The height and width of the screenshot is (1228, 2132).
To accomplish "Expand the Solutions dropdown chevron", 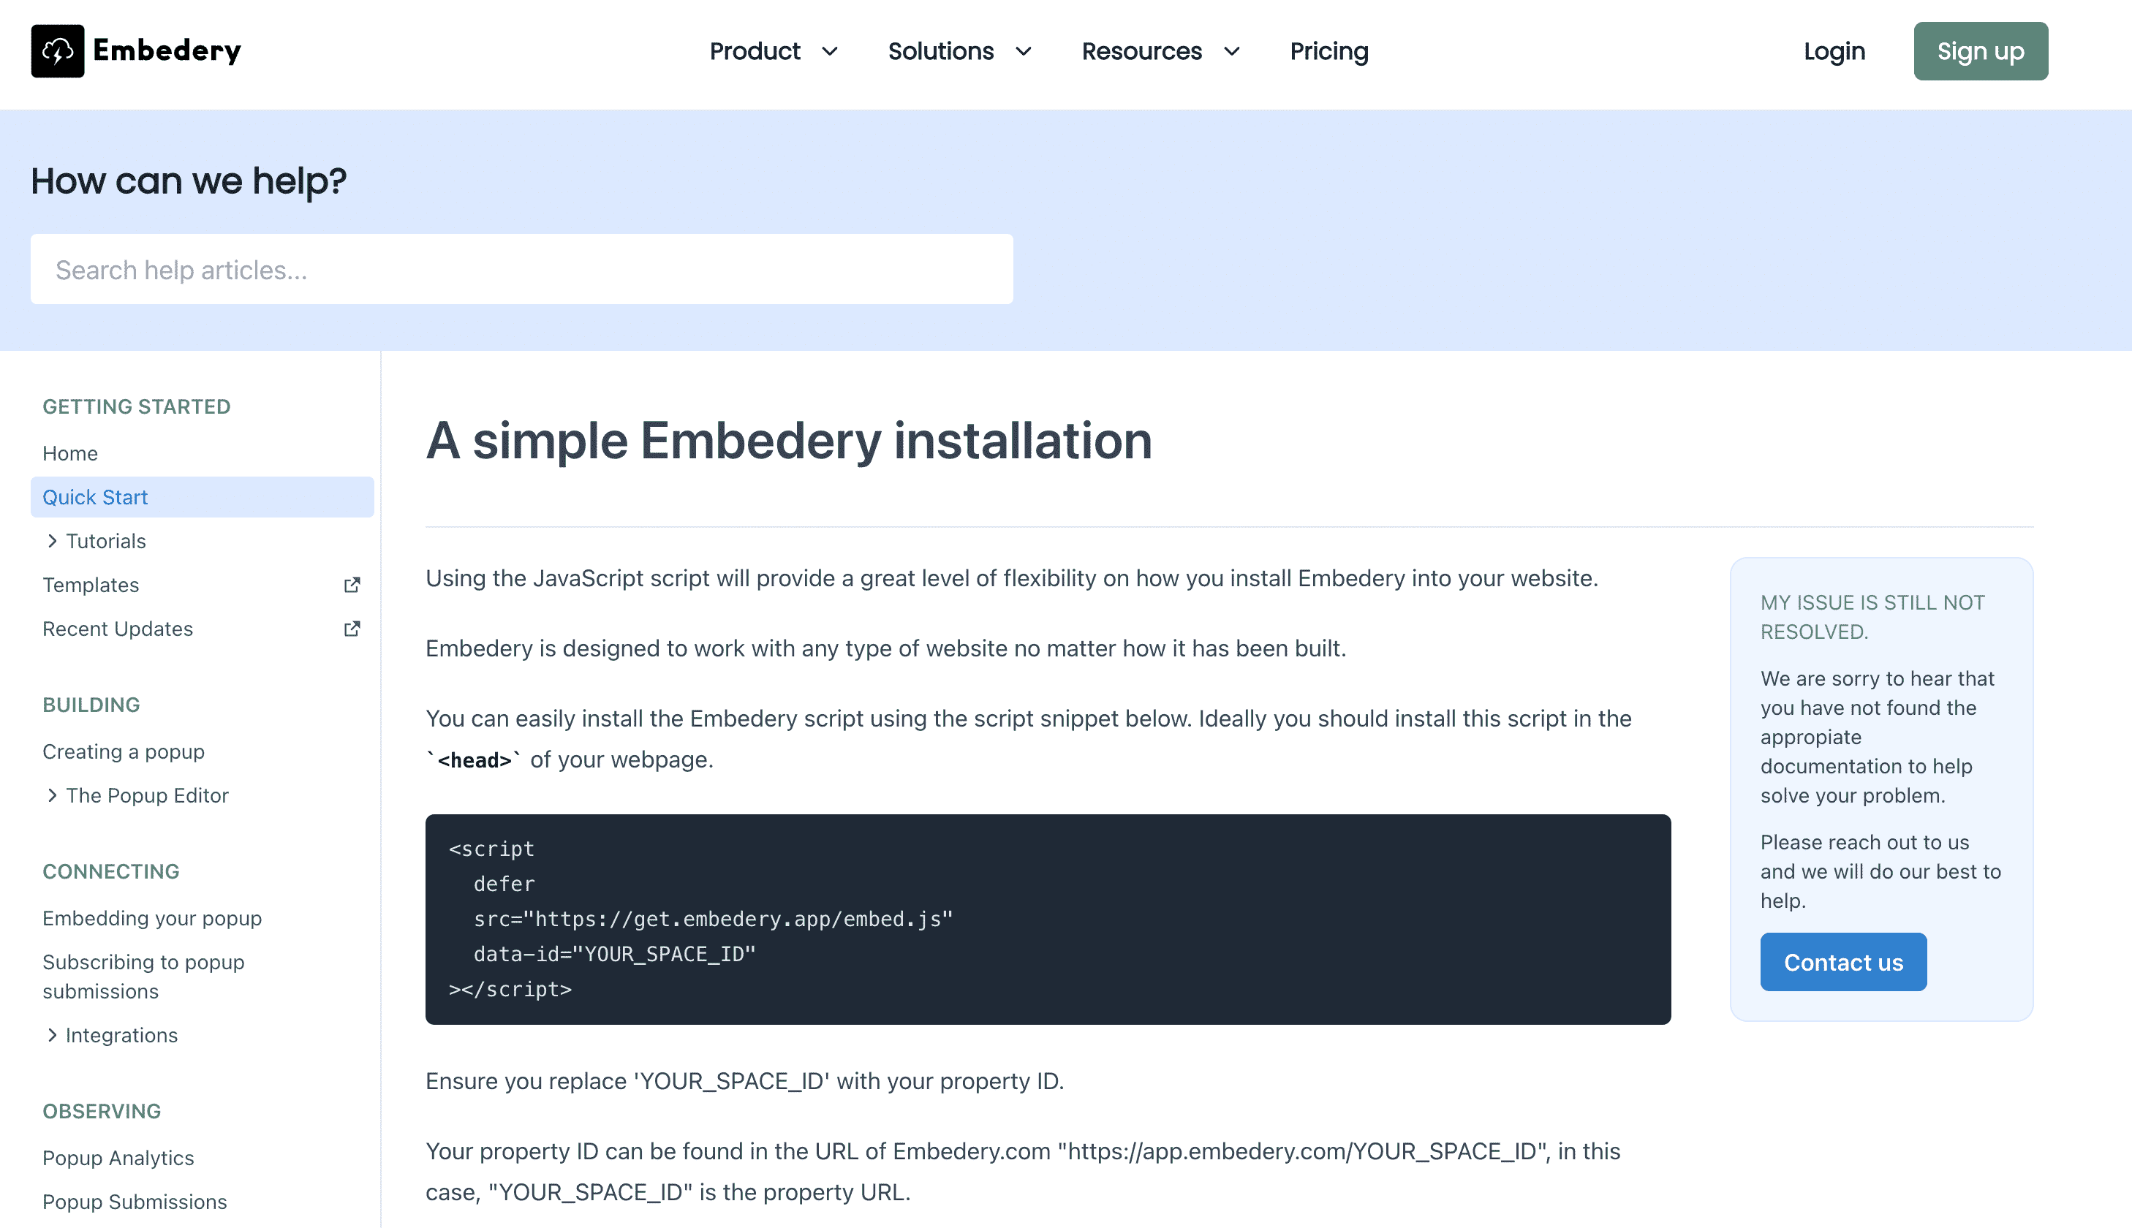I will tap(1024, 53).
